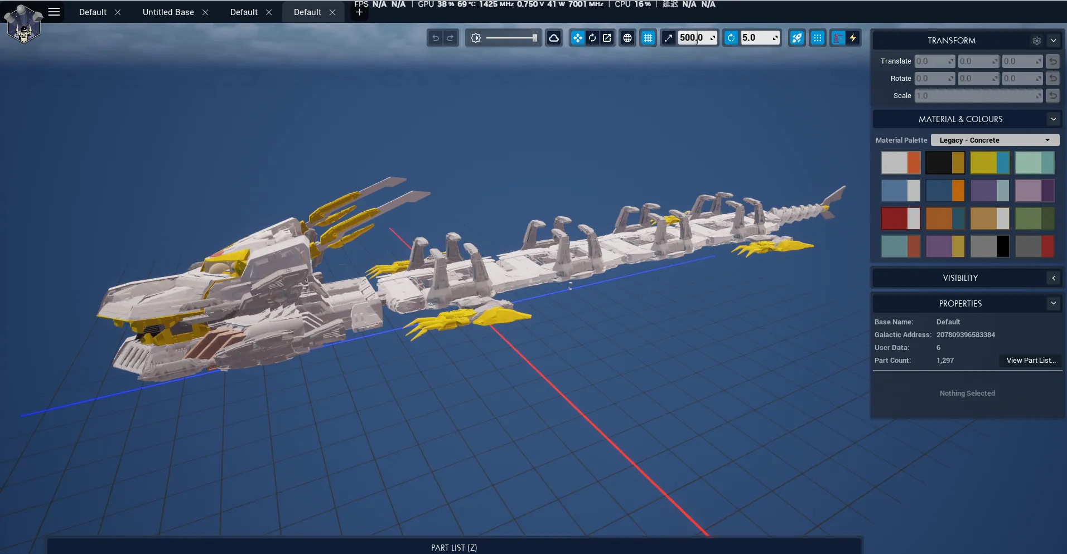Switch to the Untitled Base tab

(168, 12)
